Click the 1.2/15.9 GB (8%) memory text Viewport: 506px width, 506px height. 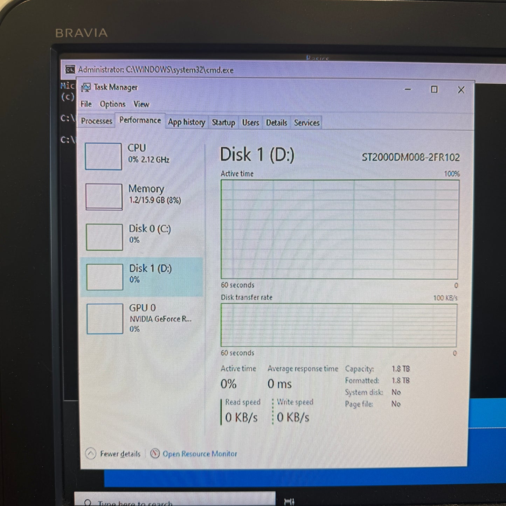[x=155, y=200]
